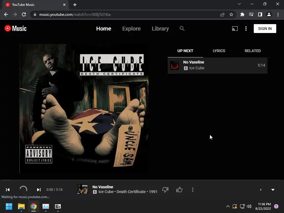Click the share this page icon
This screenshot has width=284, height=213.
point(222,14)
